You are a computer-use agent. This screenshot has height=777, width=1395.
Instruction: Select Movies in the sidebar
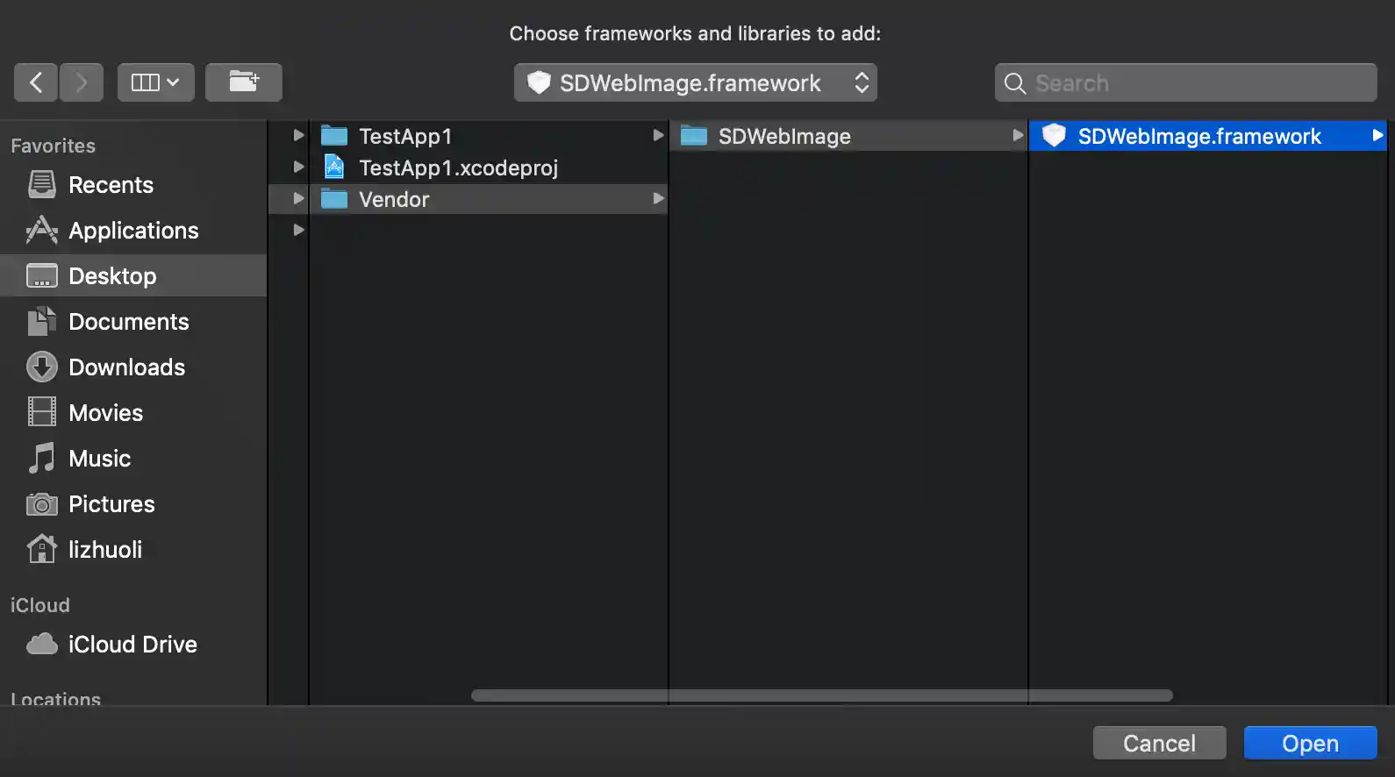[x=133, y=413]
